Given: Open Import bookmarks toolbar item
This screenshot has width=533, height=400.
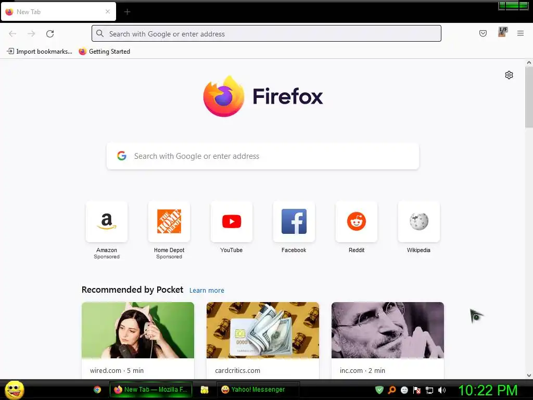Looking at the screenshot, I should pos(40,52).
